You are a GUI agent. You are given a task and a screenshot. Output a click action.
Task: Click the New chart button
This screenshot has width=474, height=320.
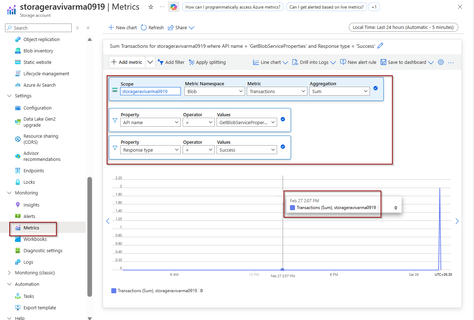(x=122, y=27)
